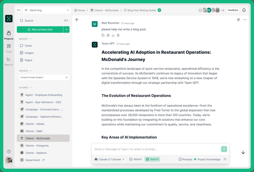Click the Feedback button
This screenshot has width=254, height=172.
tap(233, 10)
